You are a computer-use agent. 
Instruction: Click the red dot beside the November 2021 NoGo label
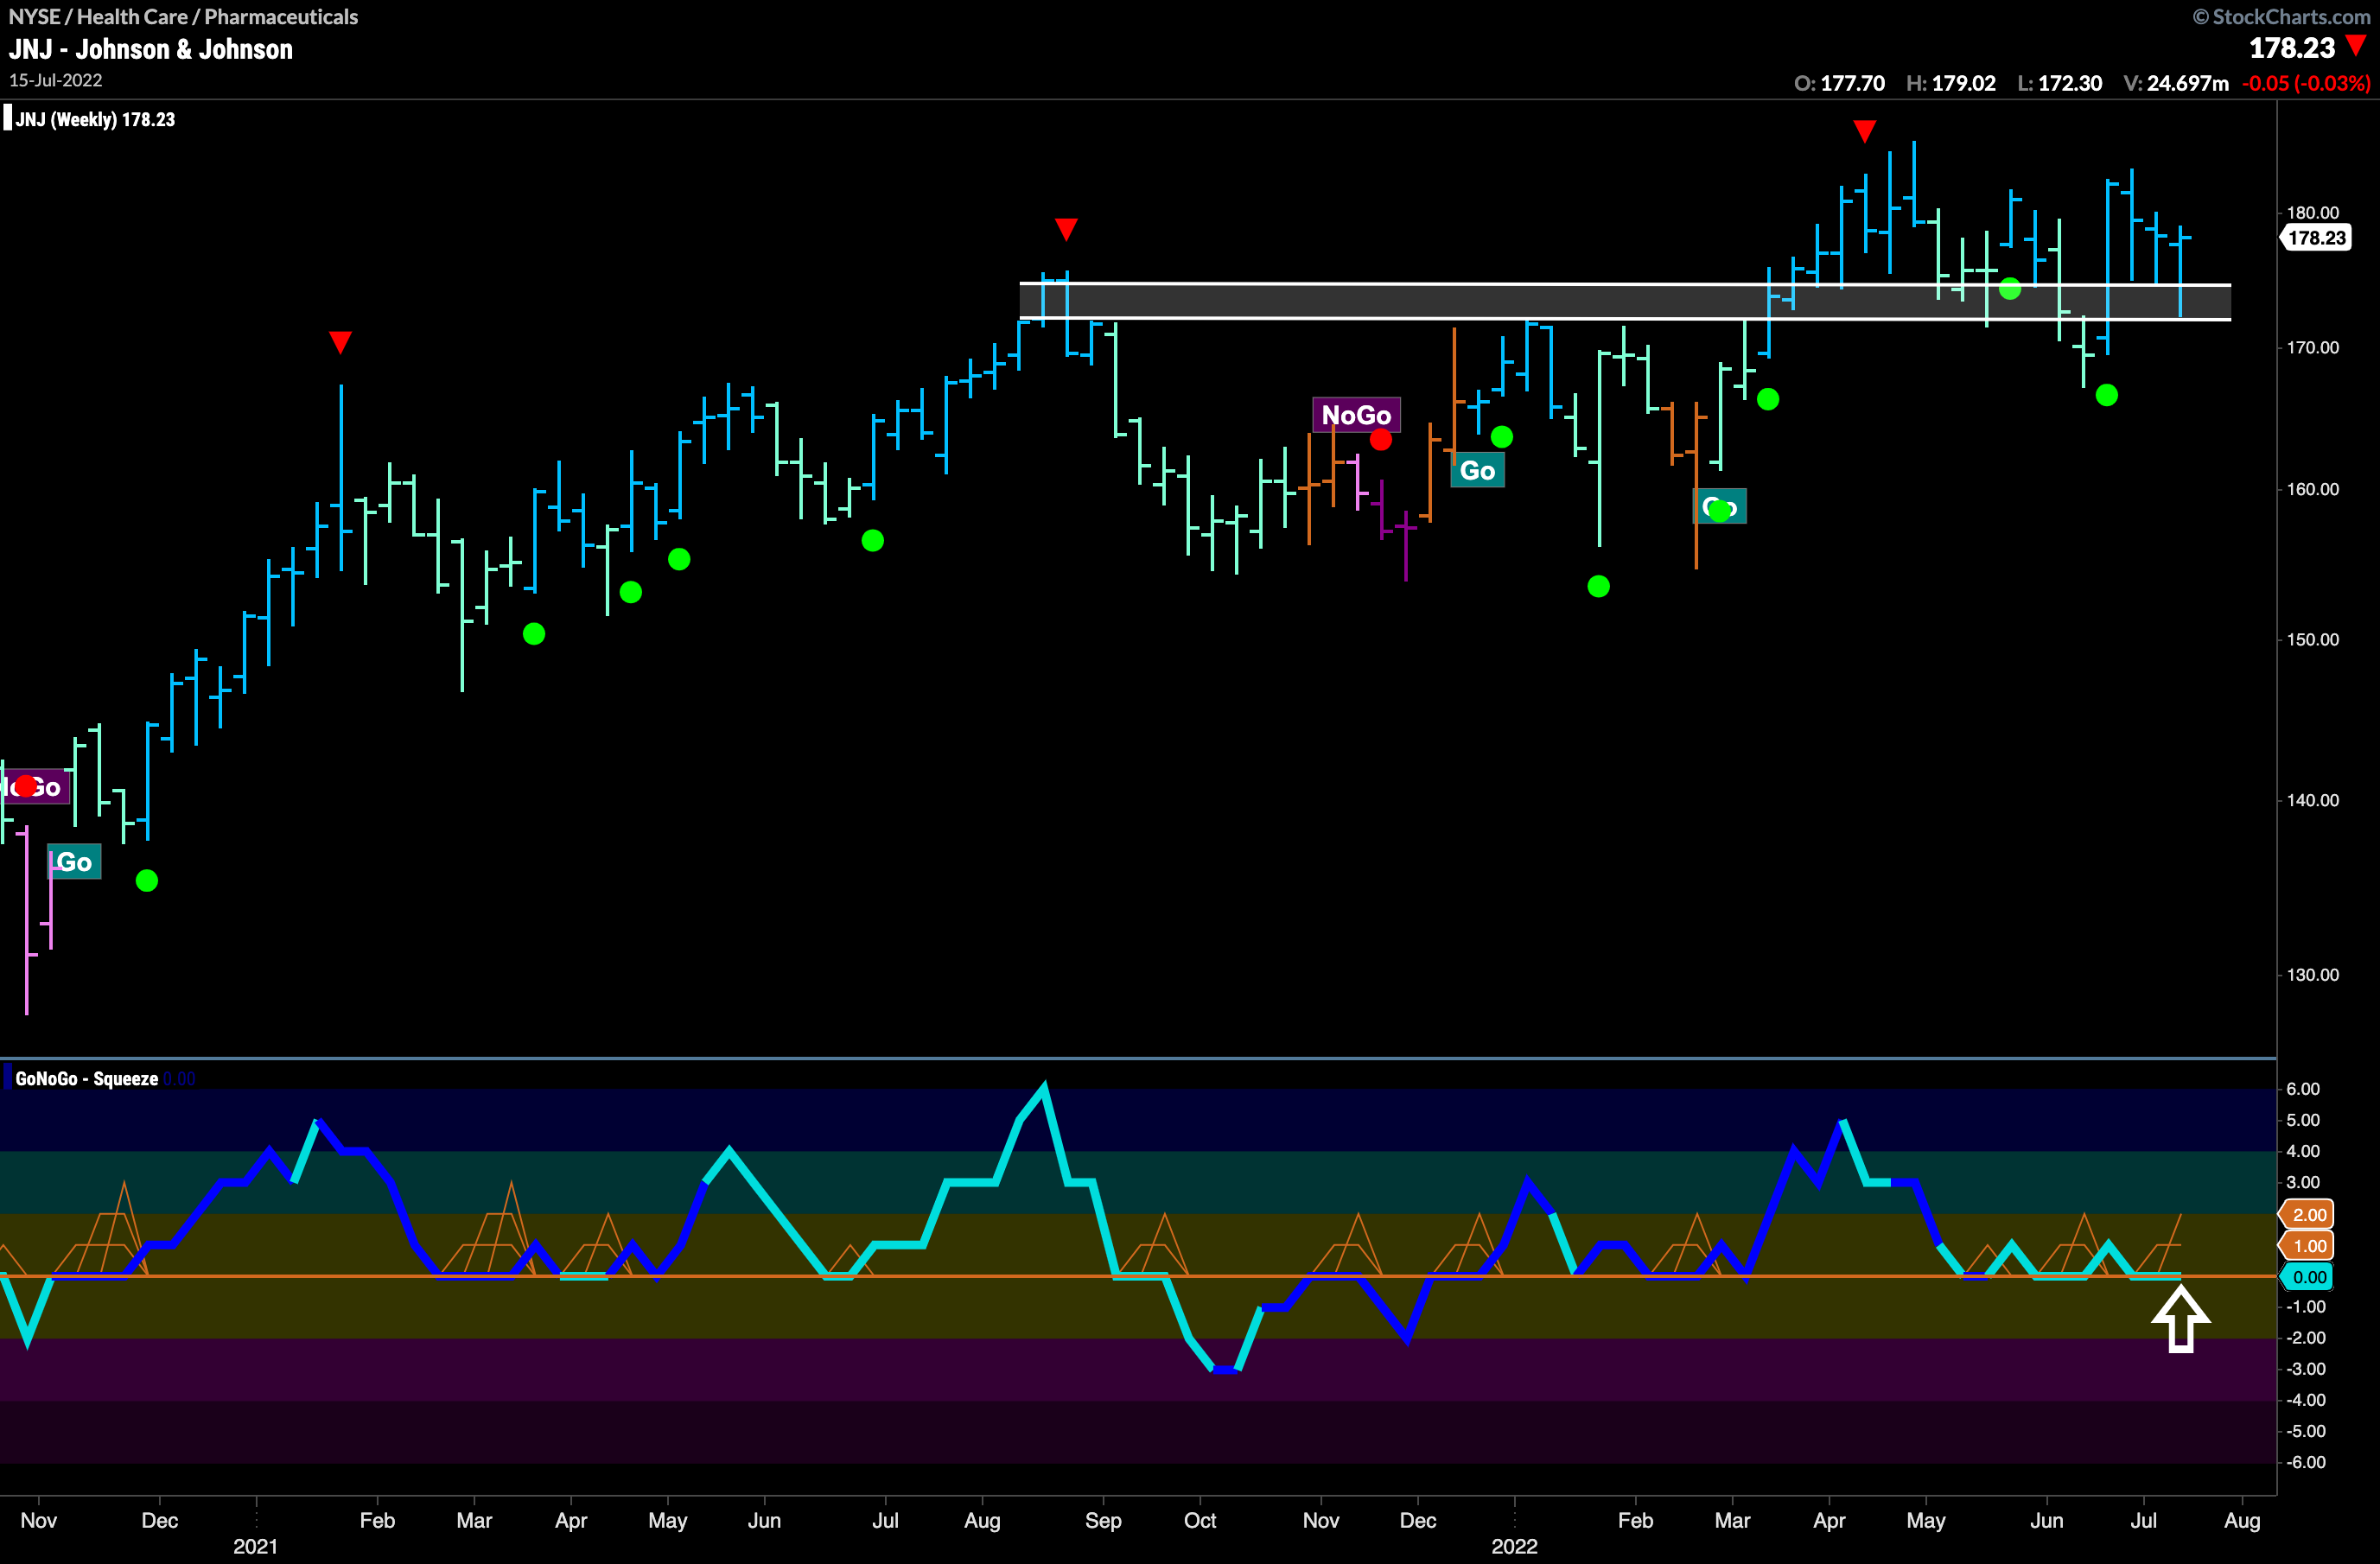click(1381, 439)
